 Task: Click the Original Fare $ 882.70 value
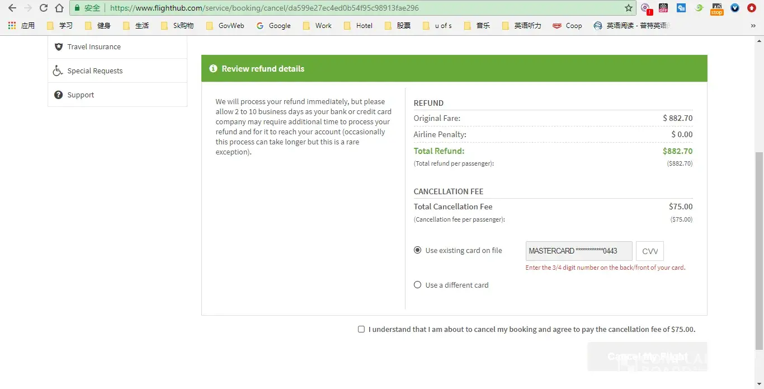(677, 118)
